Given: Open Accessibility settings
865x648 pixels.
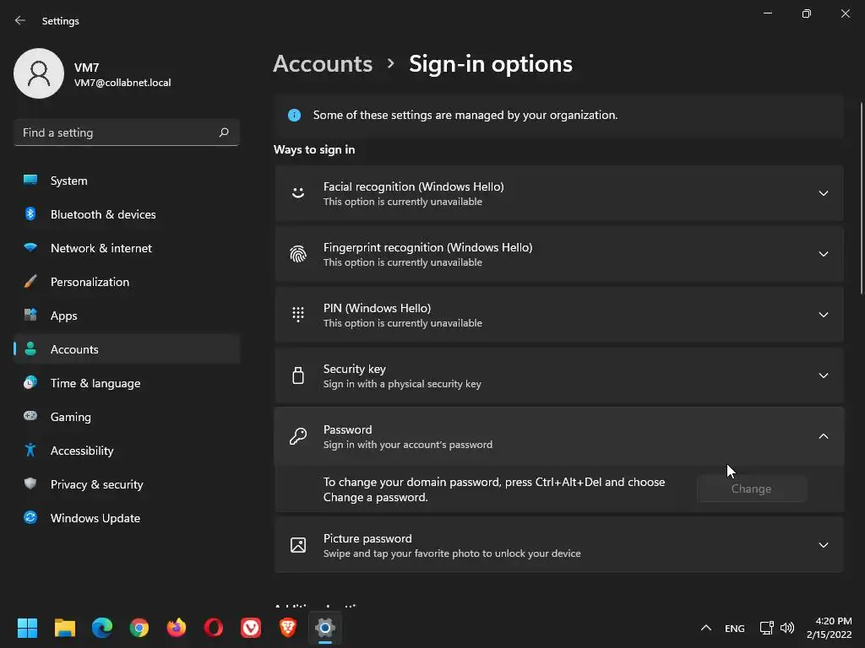Looking at the screenshot, I should tap(127, 451).
